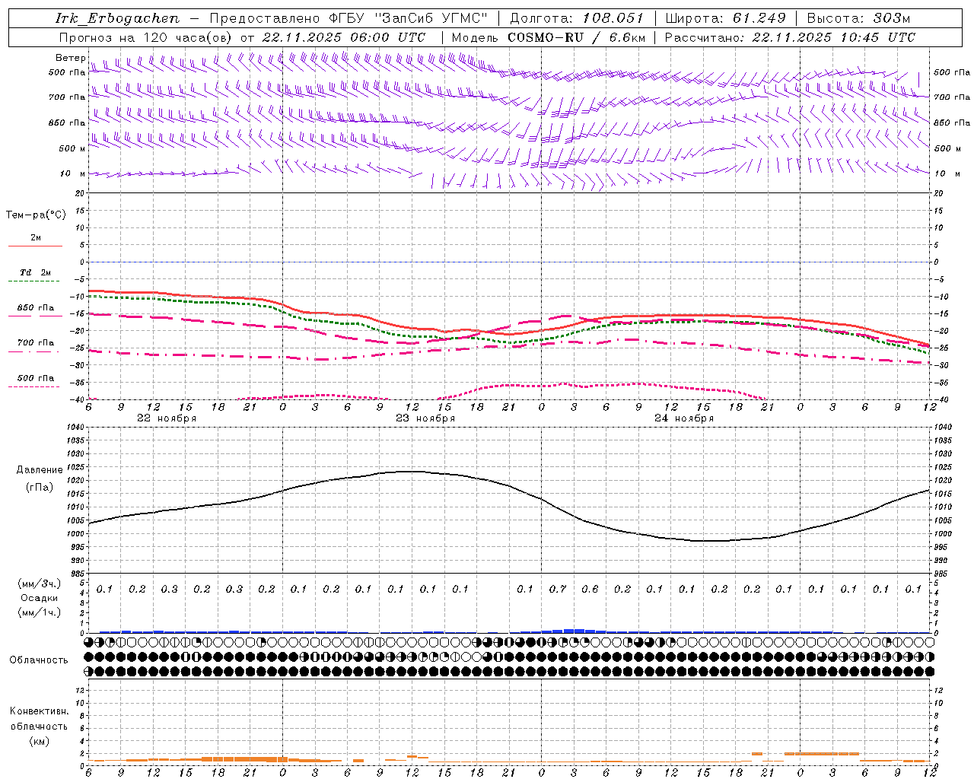Click the Ветер panel label
This screenshot has width=974, height=779.
70,58
